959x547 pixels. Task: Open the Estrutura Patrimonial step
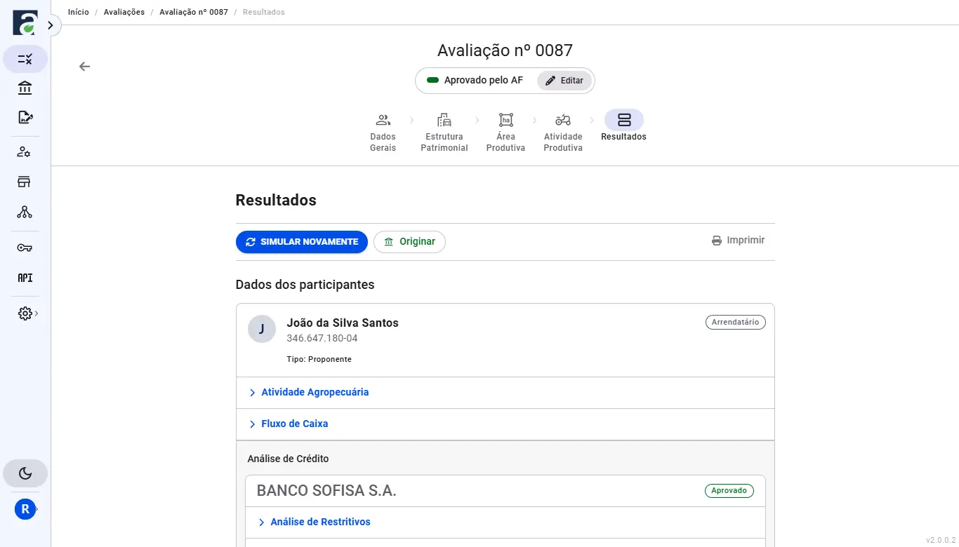444,130
